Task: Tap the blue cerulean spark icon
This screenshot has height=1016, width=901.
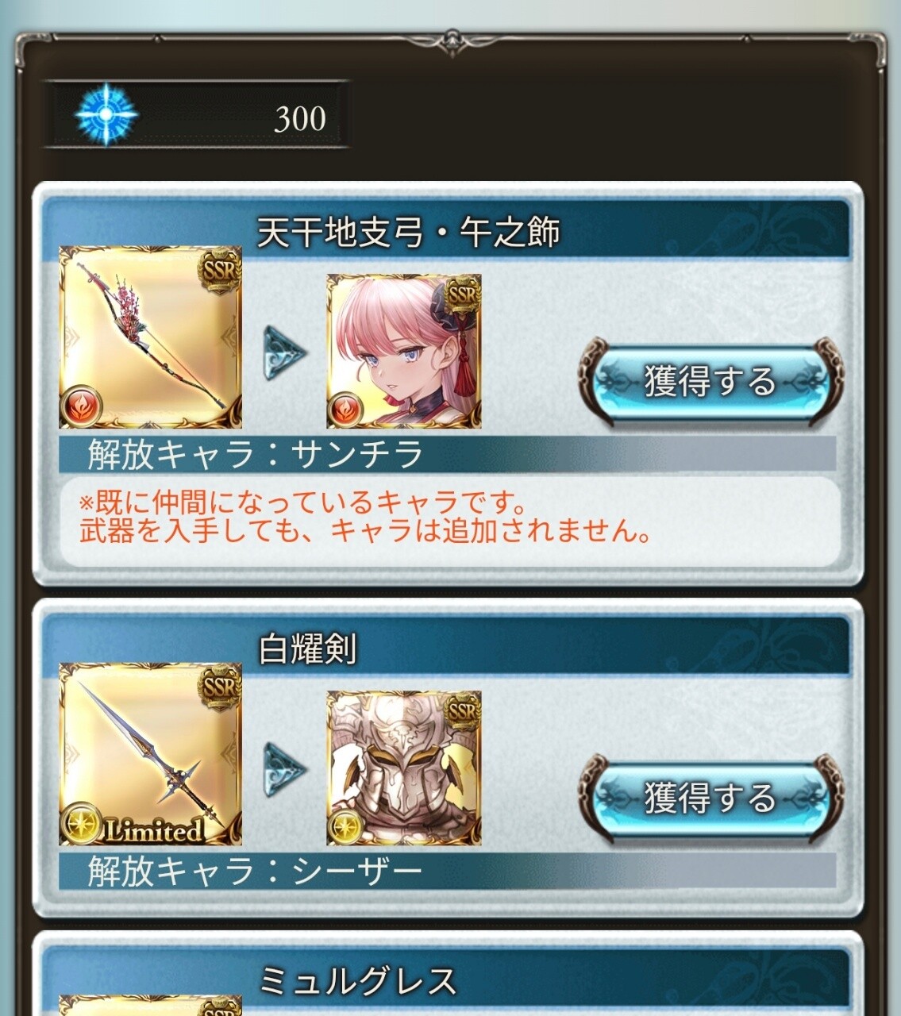Action: (x=106, y=115)
